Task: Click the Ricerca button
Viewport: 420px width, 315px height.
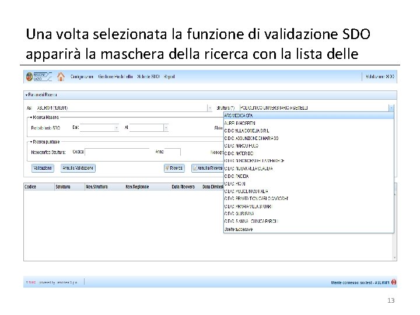Action: [x=174, y=168]
